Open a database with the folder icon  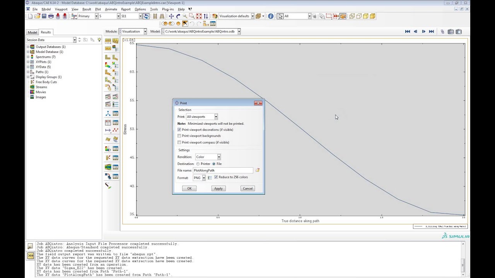tap(37, 16)
